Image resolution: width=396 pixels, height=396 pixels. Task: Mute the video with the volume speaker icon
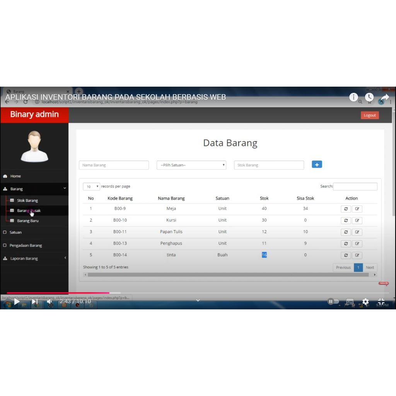click(x=50, y=302)
